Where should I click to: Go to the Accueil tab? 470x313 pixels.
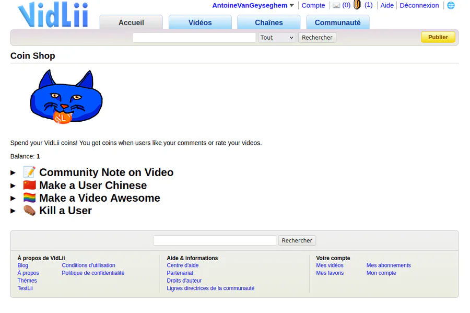coord(131,22)
